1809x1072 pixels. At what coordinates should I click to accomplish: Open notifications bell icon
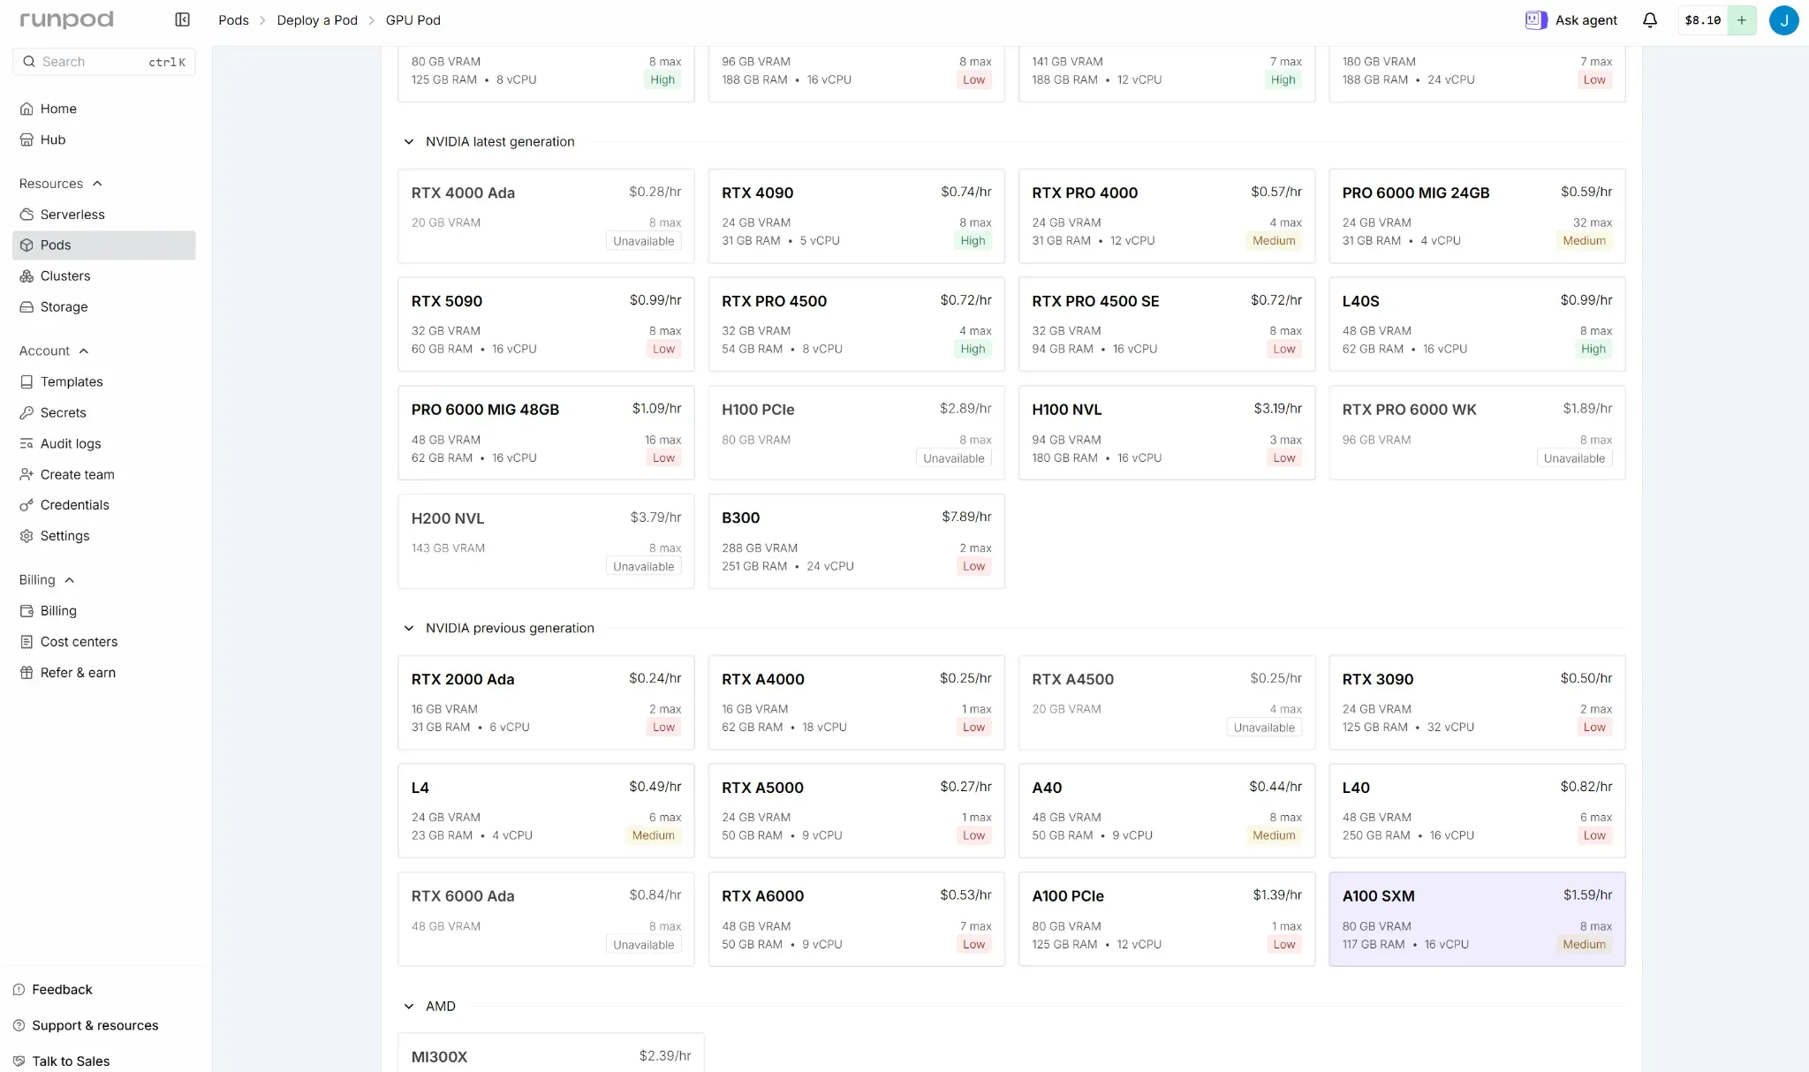pyautogui.click(x=1649, y=19)
